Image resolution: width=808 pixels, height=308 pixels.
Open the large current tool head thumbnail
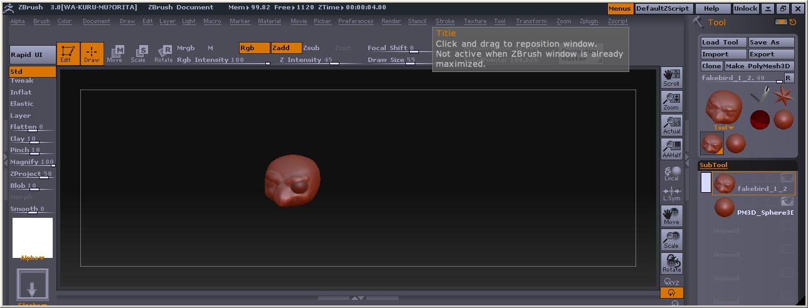(x=723, y=106)
